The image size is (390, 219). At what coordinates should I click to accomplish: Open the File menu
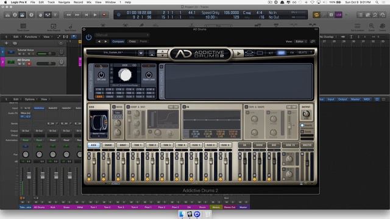point(32,2)
